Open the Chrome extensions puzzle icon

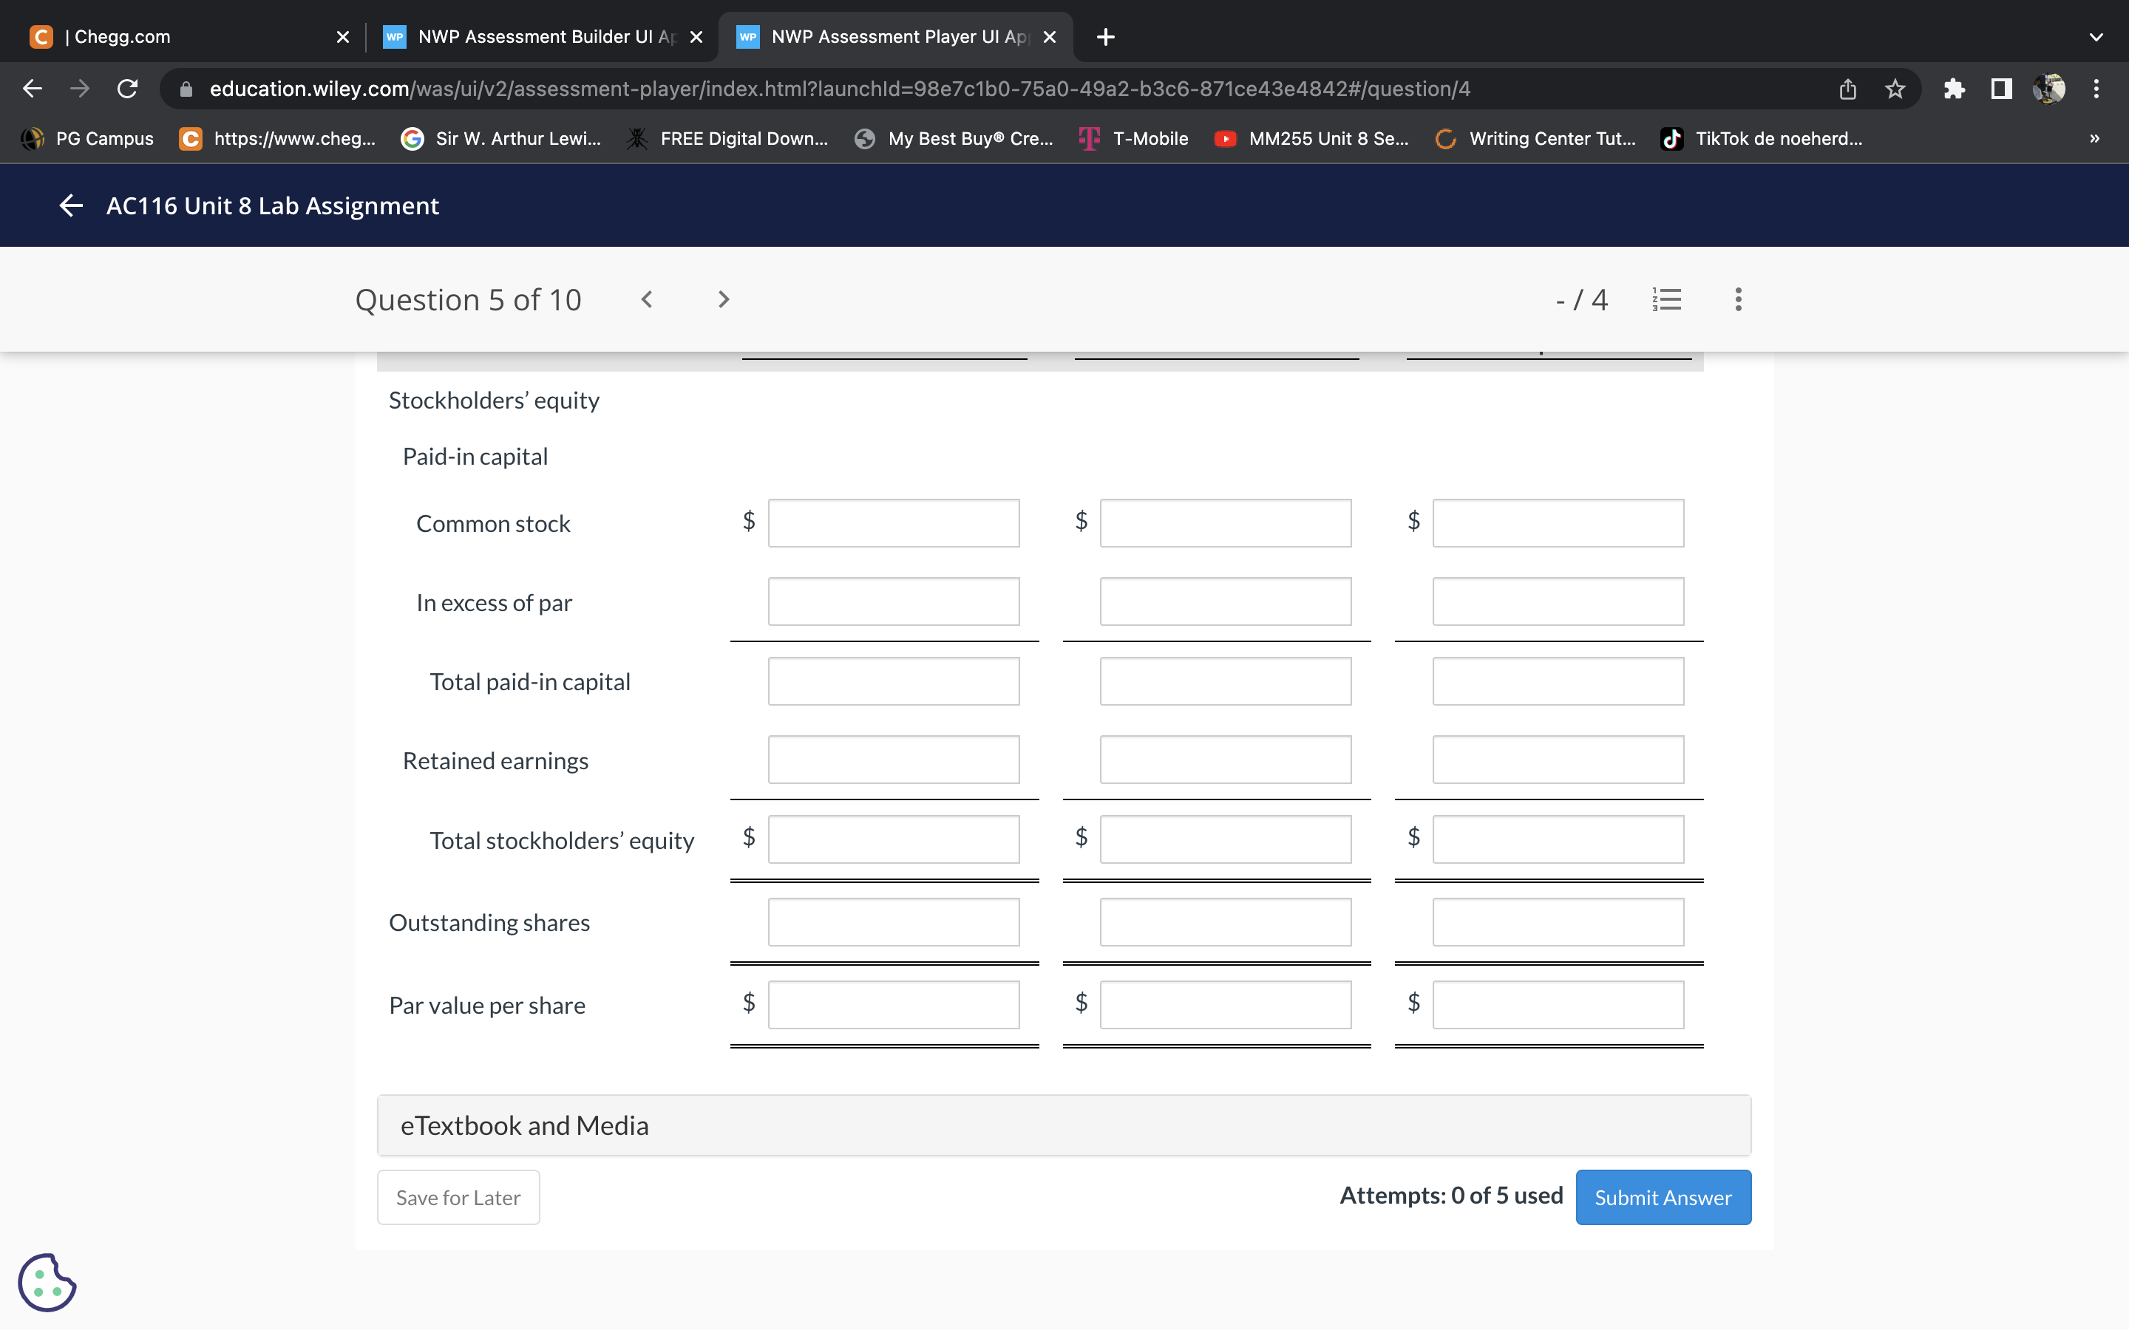coord(1955,88)
